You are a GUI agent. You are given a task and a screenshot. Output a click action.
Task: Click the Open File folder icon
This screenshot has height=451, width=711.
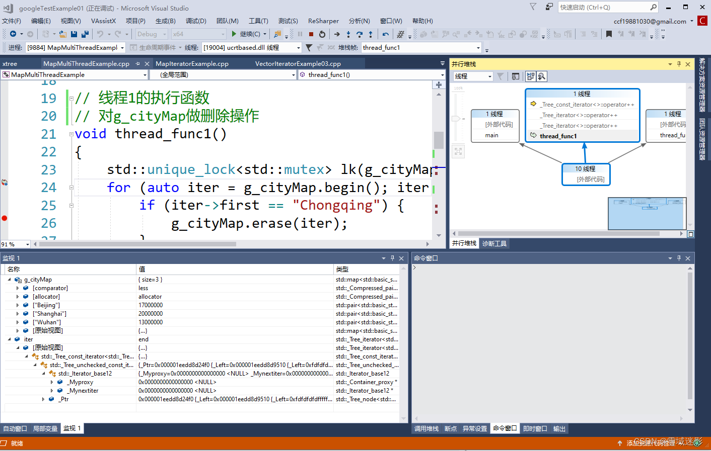62,34
